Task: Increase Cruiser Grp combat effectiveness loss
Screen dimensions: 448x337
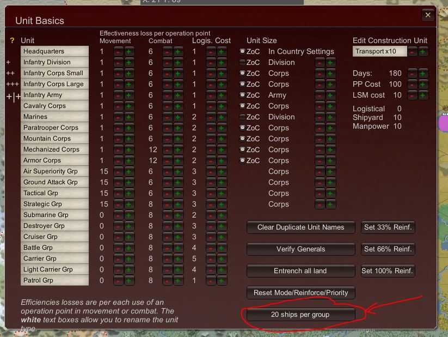Action: (x=177, y=237)
